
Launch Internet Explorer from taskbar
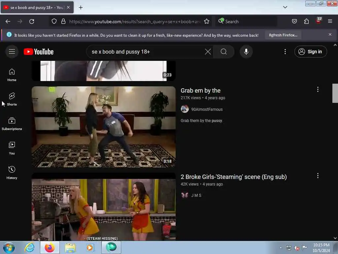click(x=29, y=247)
